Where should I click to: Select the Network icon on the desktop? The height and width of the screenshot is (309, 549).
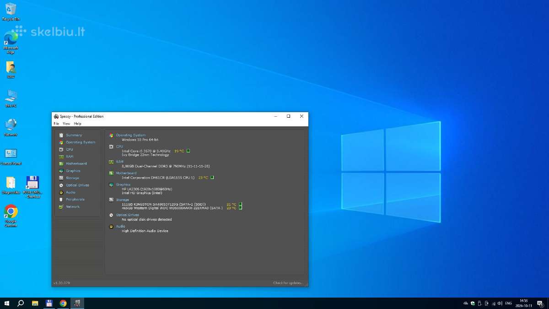click(x=11, y=127)
